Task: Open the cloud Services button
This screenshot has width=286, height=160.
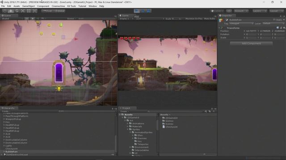Action: pyautogui.click(x=229, y=11)
